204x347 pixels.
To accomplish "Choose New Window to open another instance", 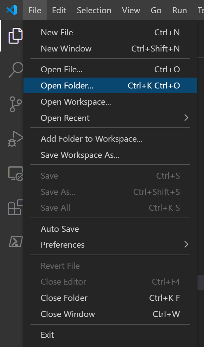I will [x=65, y=49].
